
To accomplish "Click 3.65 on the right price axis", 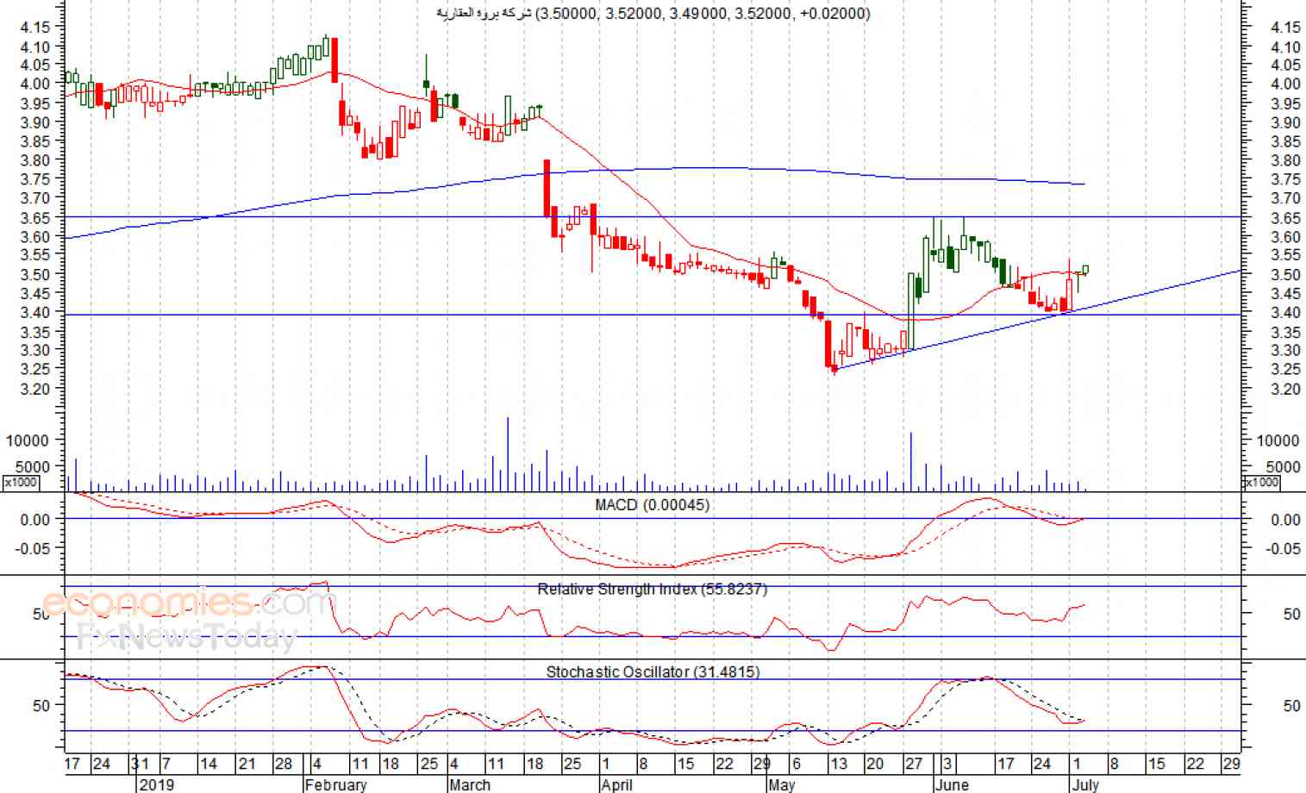I will (x=1285, y=218).
